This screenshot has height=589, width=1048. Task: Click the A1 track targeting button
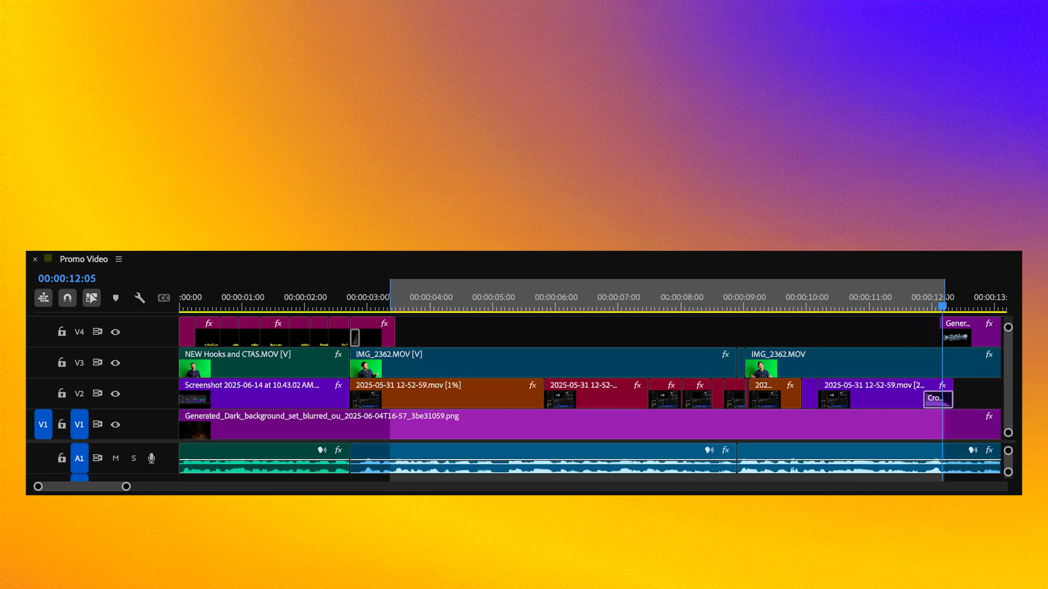click(x=79, y=458)
